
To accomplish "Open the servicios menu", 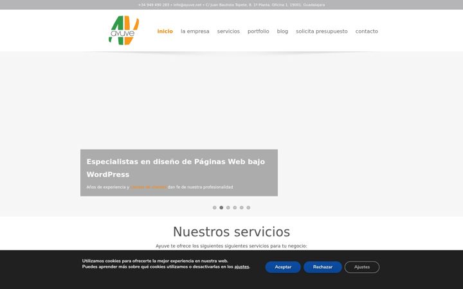I will coord(228,31).
